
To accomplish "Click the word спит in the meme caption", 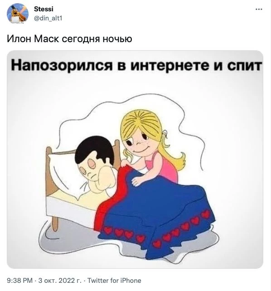I will 244,65.
